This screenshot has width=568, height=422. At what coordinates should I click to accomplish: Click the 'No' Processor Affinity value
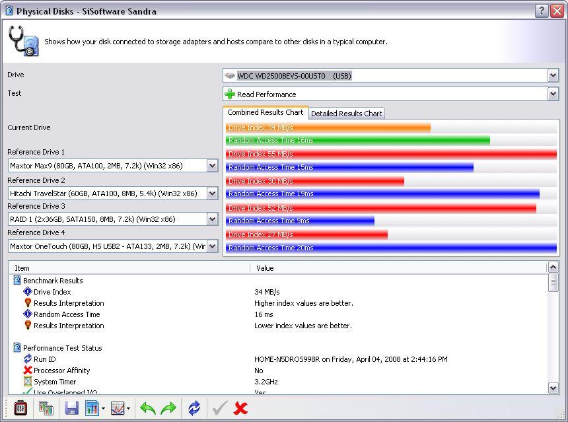(x=259, y=370)
